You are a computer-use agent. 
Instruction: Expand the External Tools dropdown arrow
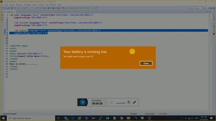pyautogui.click(x=60, y=8)
